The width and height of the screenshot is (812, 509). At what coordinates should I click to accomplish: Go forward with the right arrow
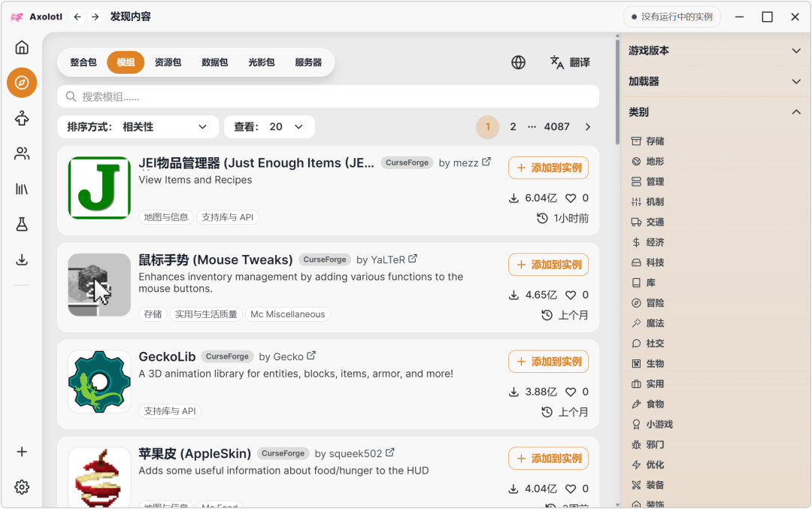[95, 17]
